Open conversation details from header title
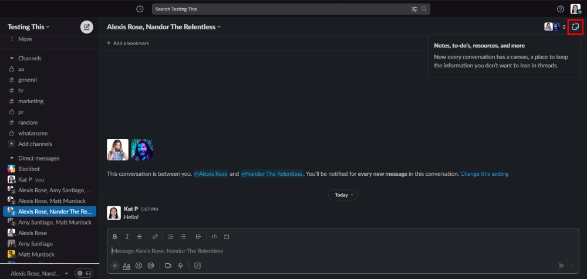Image resolution: width=587 pixels, height=279 pixels. click(164, 27)
